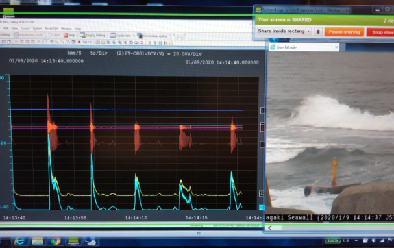Close the Live Movie tab
The height and width of the screenshot is (248, 394).
point(336,47)
